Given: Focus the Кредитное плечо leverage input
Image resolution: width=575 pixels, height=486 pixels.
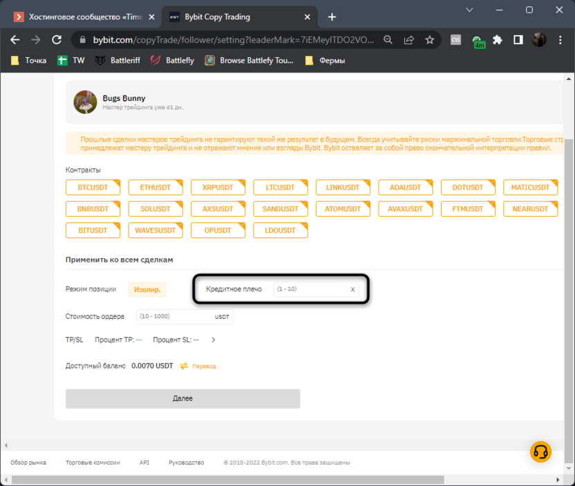Looking at the screenshot, I should 310,289.
